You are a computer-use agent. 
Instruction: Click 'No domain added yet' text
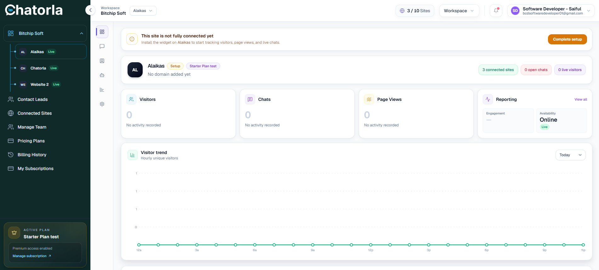(x=169, y=74)
